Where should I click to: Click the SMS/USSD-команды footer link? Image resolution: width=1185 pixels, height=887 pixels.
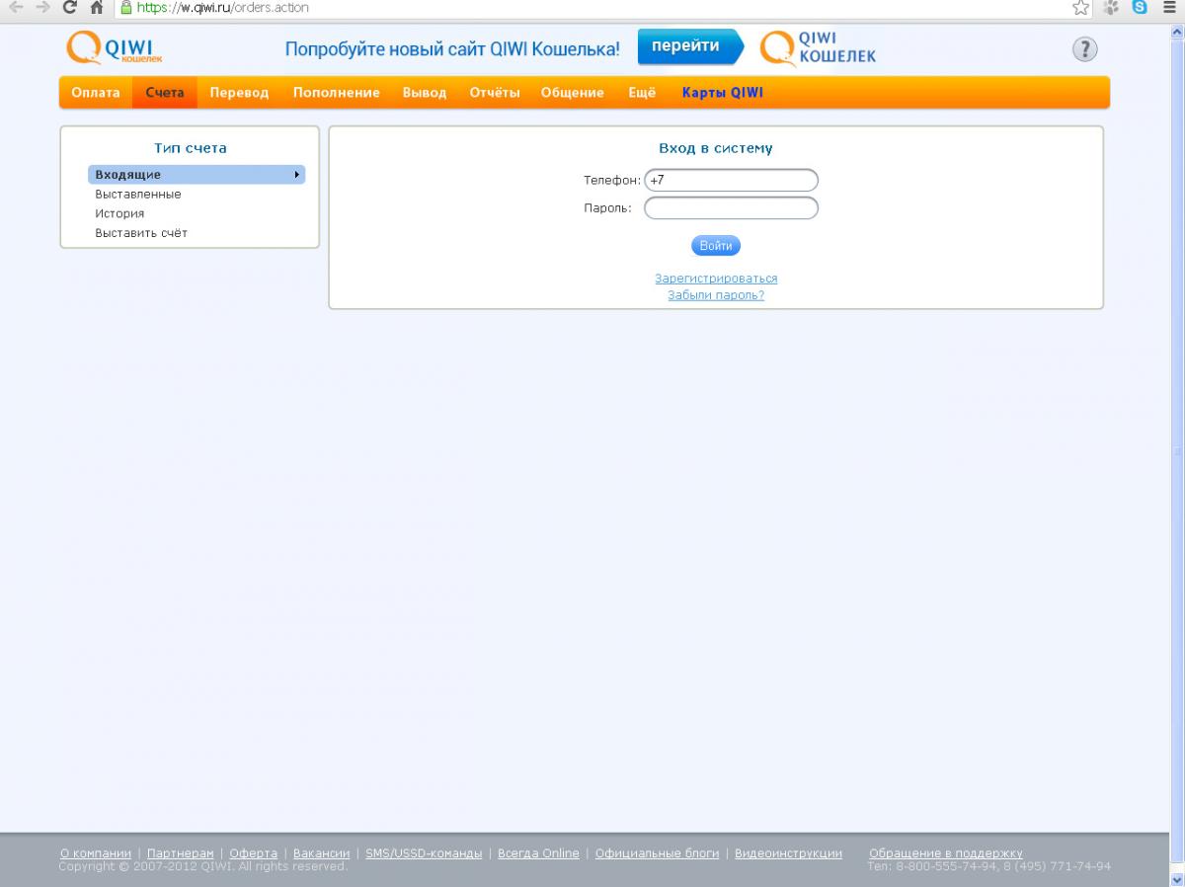click(424, 853)
